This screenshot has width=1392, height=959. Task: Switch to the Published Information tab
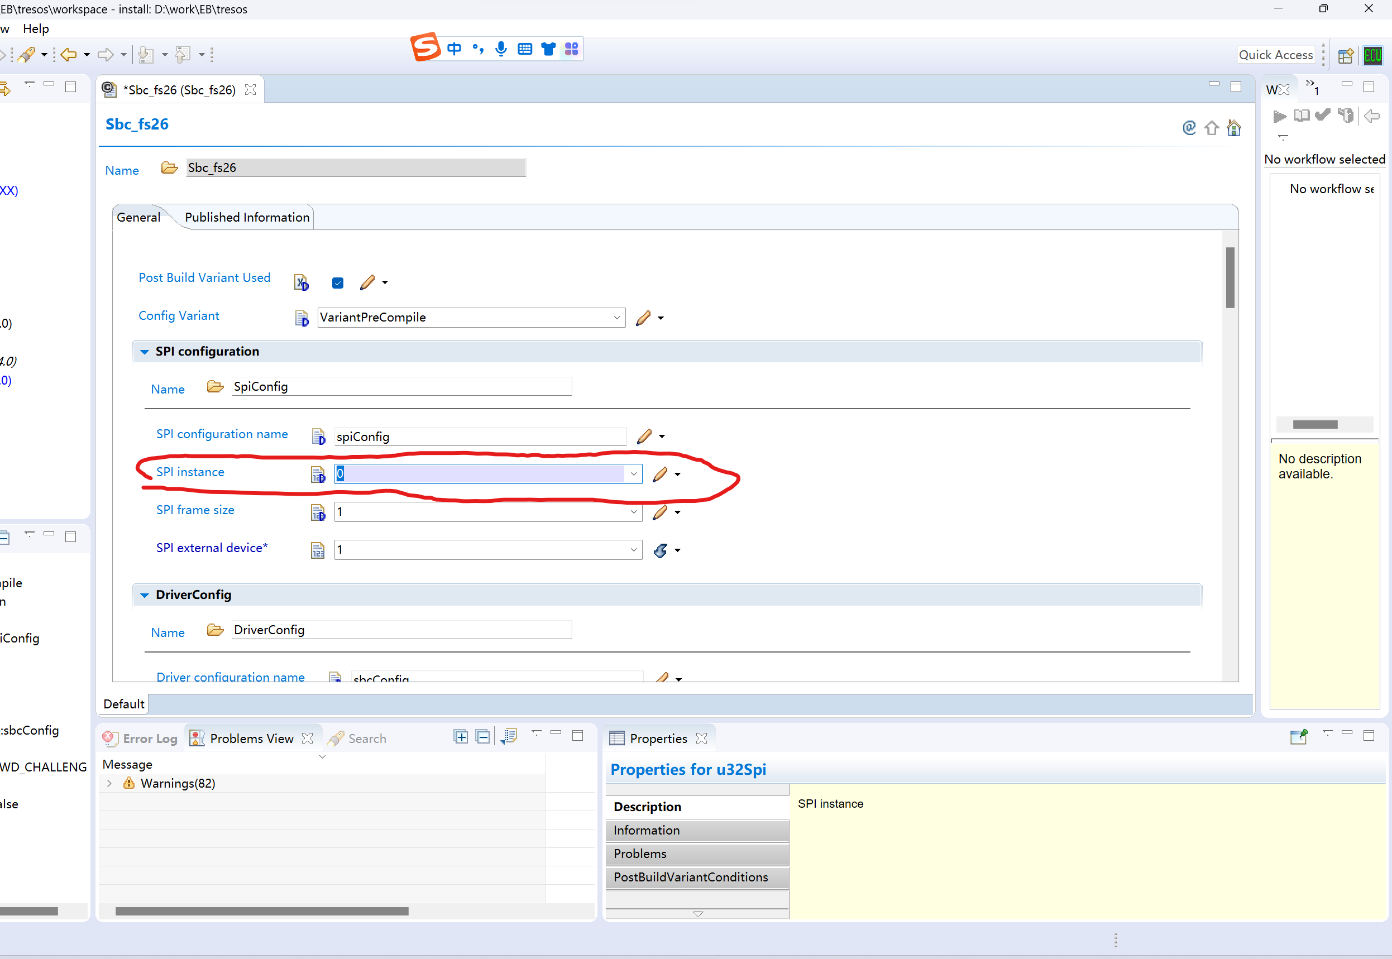[x=246, y=217]
